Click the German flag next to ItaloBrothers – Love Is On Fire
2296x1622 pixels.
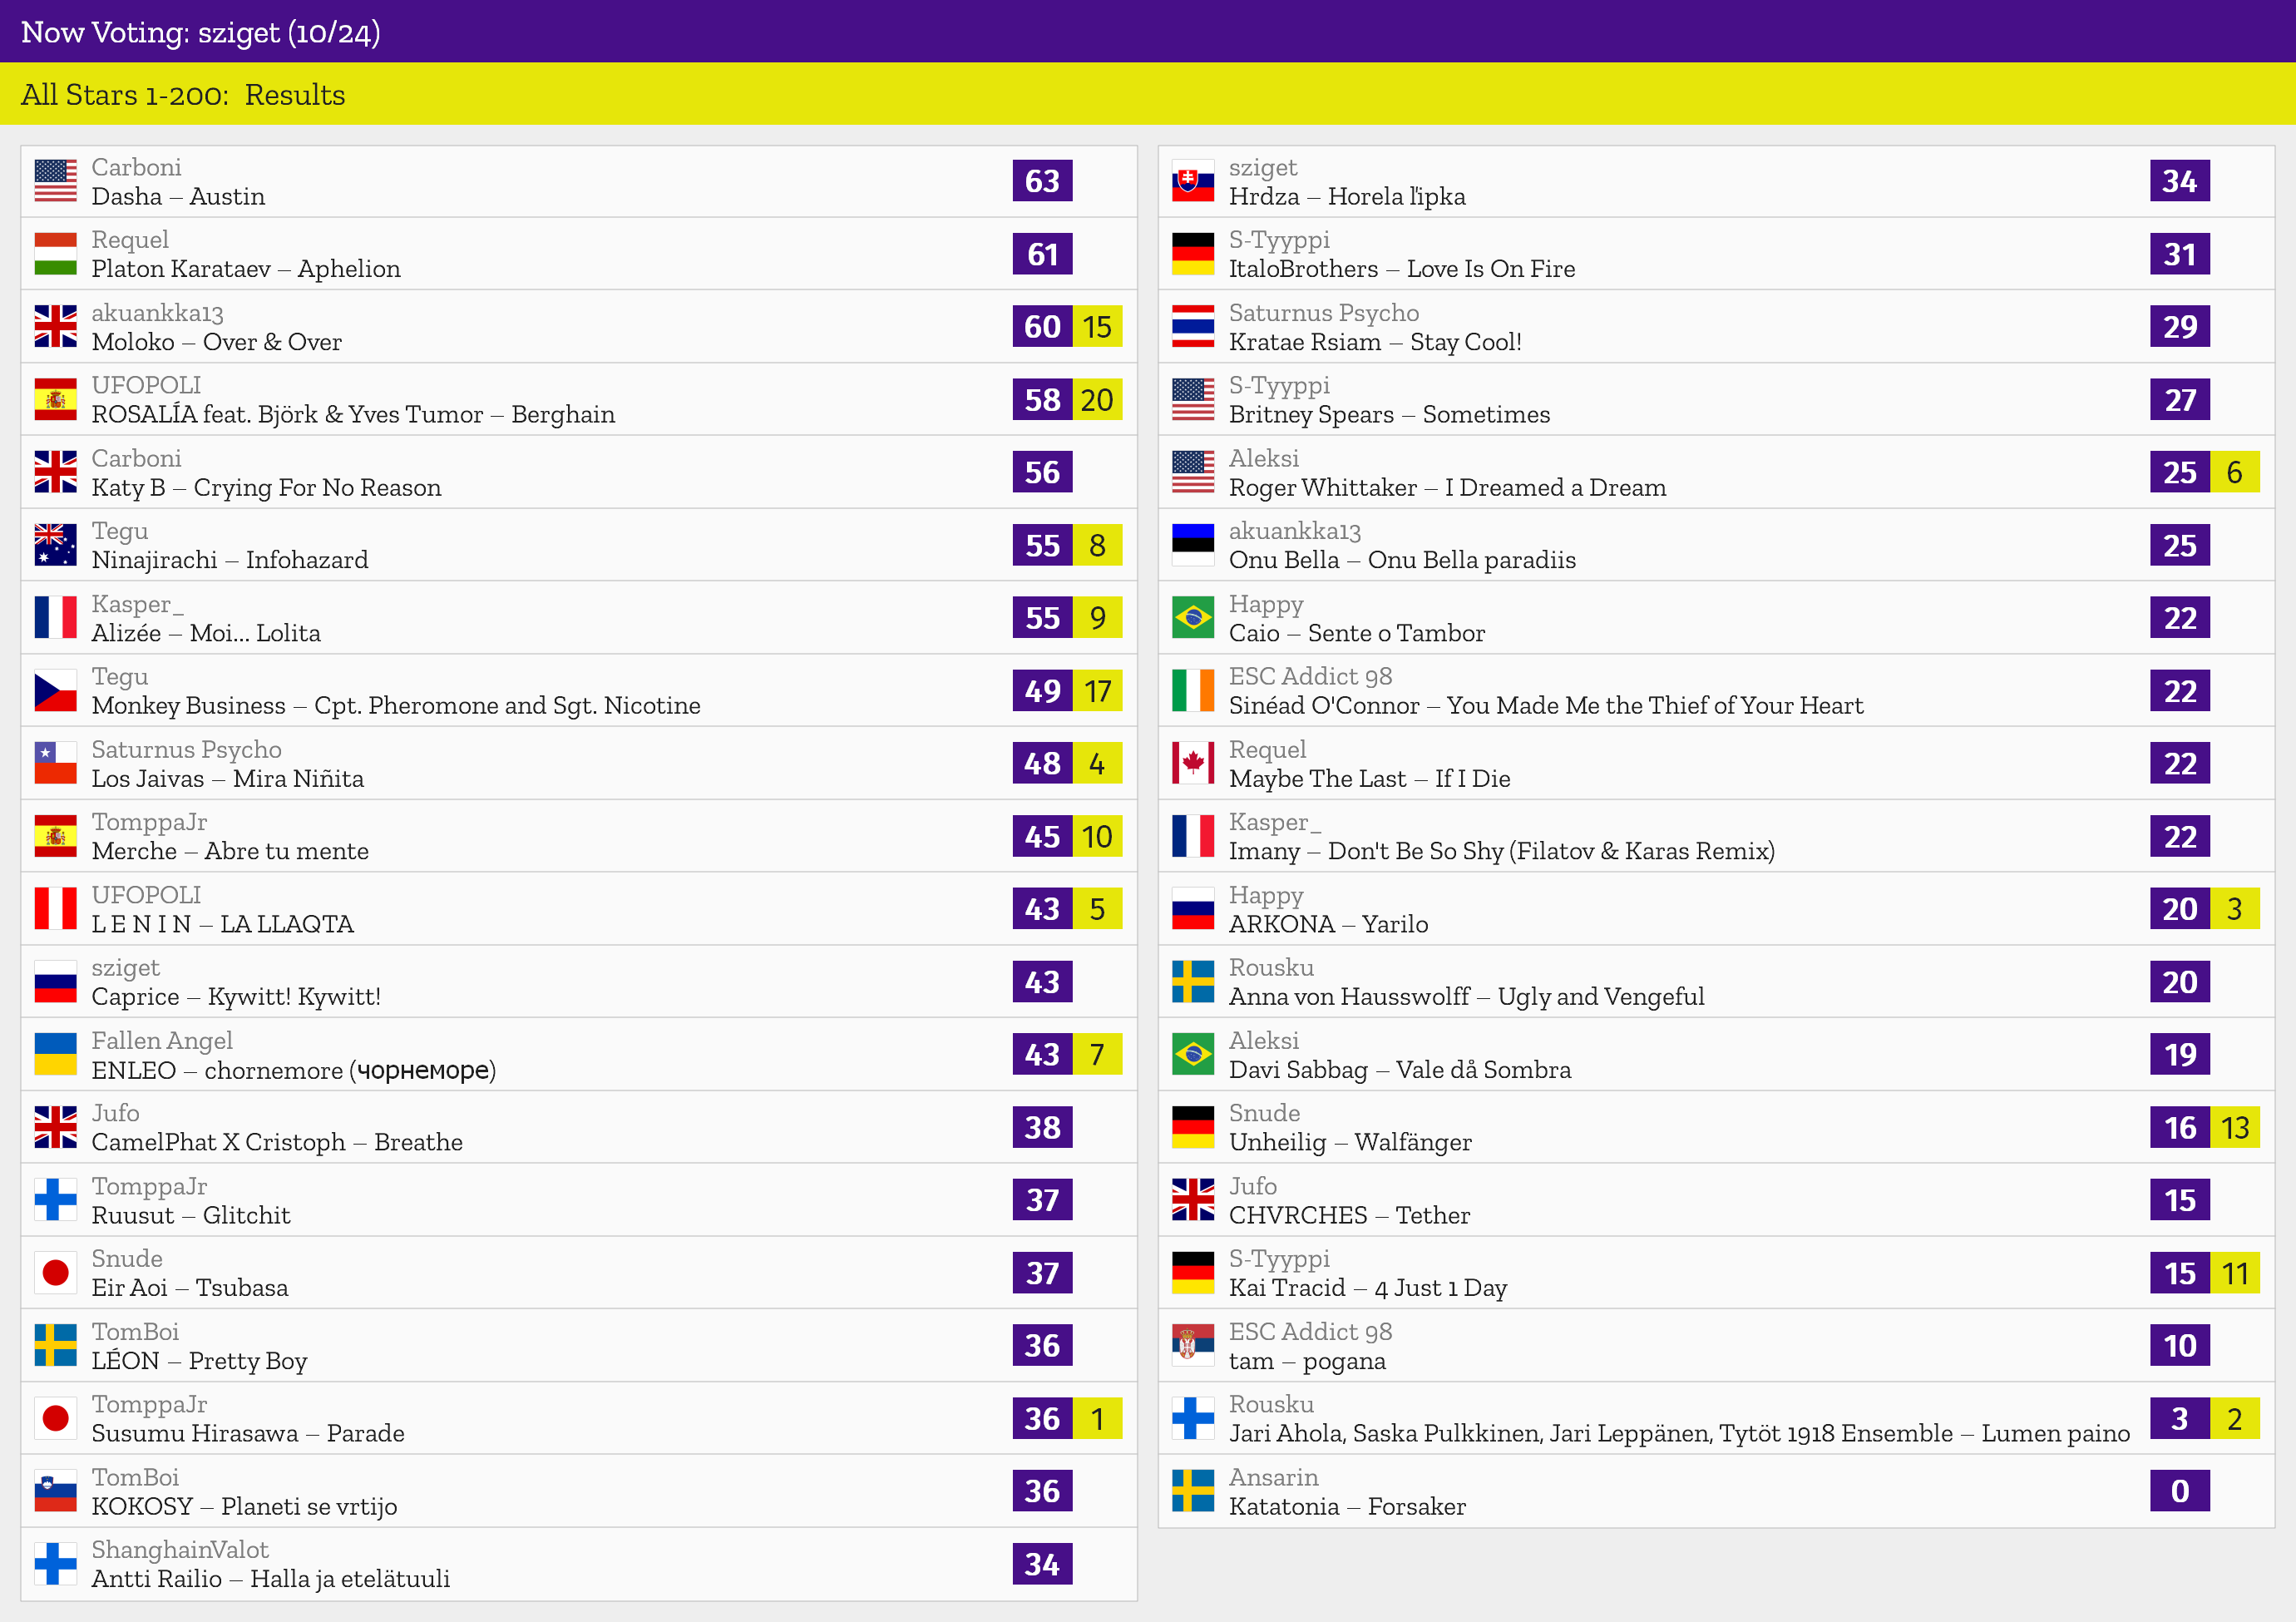click(x=1193, y=254)
